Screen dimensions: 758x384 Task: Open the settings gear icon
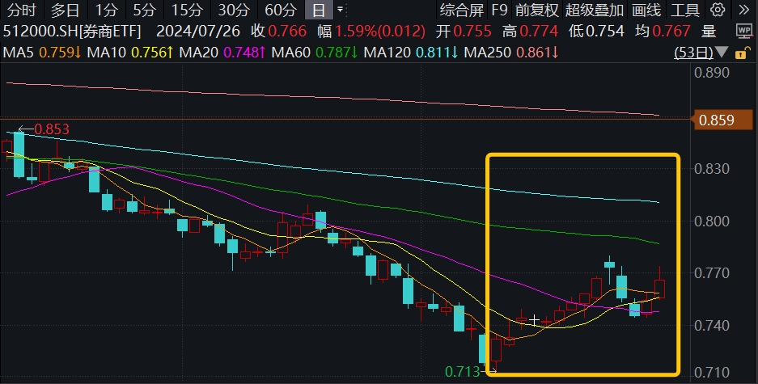coord(718,10)
